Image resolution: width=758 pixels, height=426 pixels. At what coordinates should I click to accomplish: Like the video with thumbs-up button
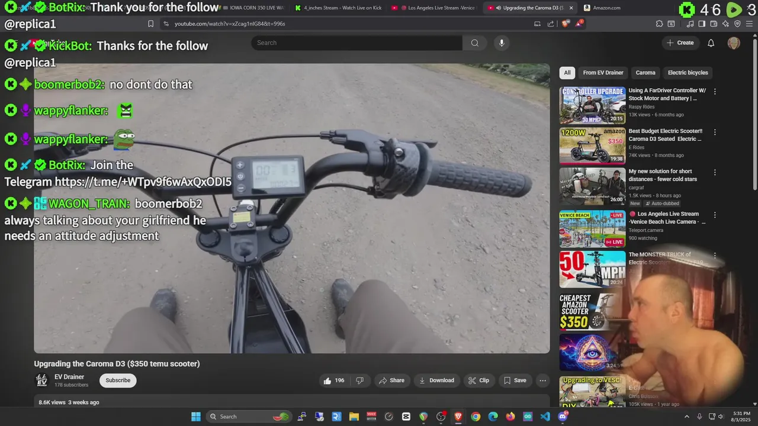tap(334, 380)
